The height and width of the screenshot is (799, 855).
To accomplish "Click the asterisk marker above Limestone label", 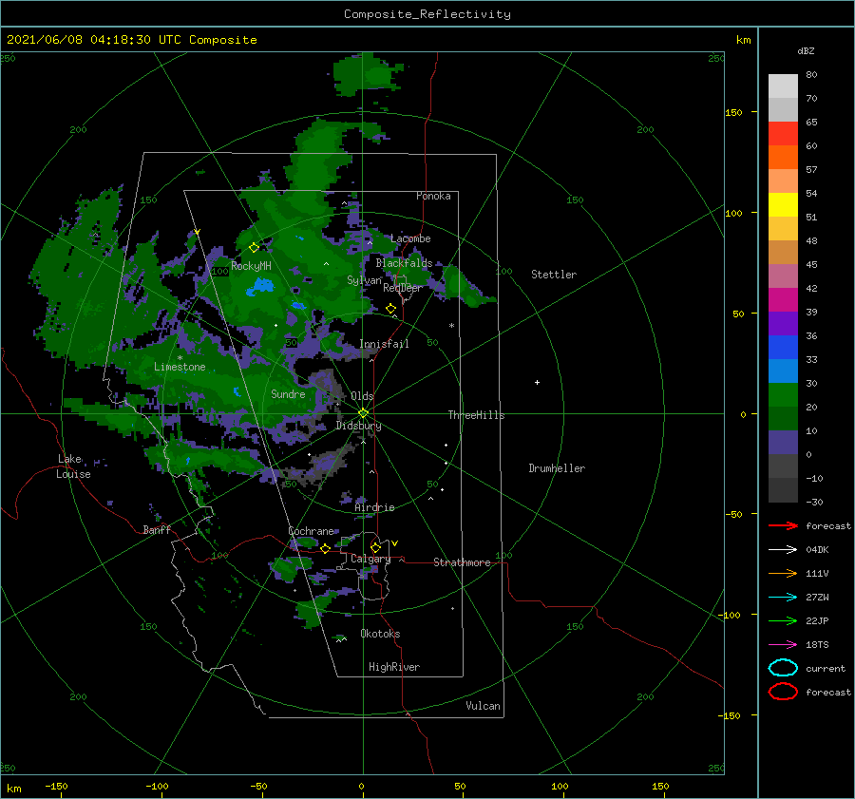I will (180, 358).
